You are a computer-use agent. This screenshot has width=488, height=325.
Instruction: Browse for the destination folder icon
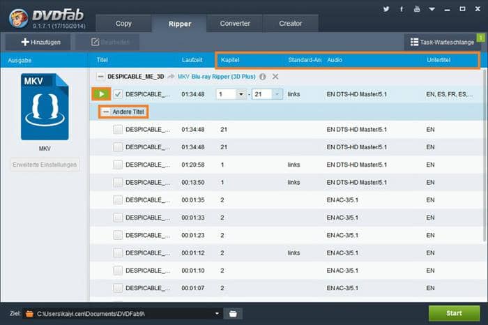233,313
